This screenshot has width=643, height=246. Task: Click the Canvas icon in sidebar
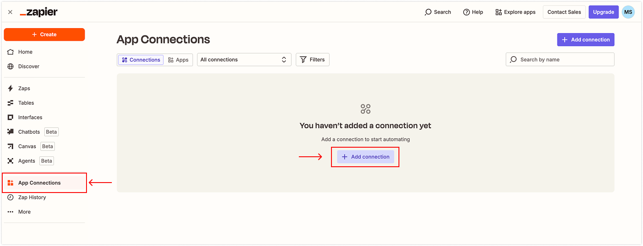tap(10, 146)
